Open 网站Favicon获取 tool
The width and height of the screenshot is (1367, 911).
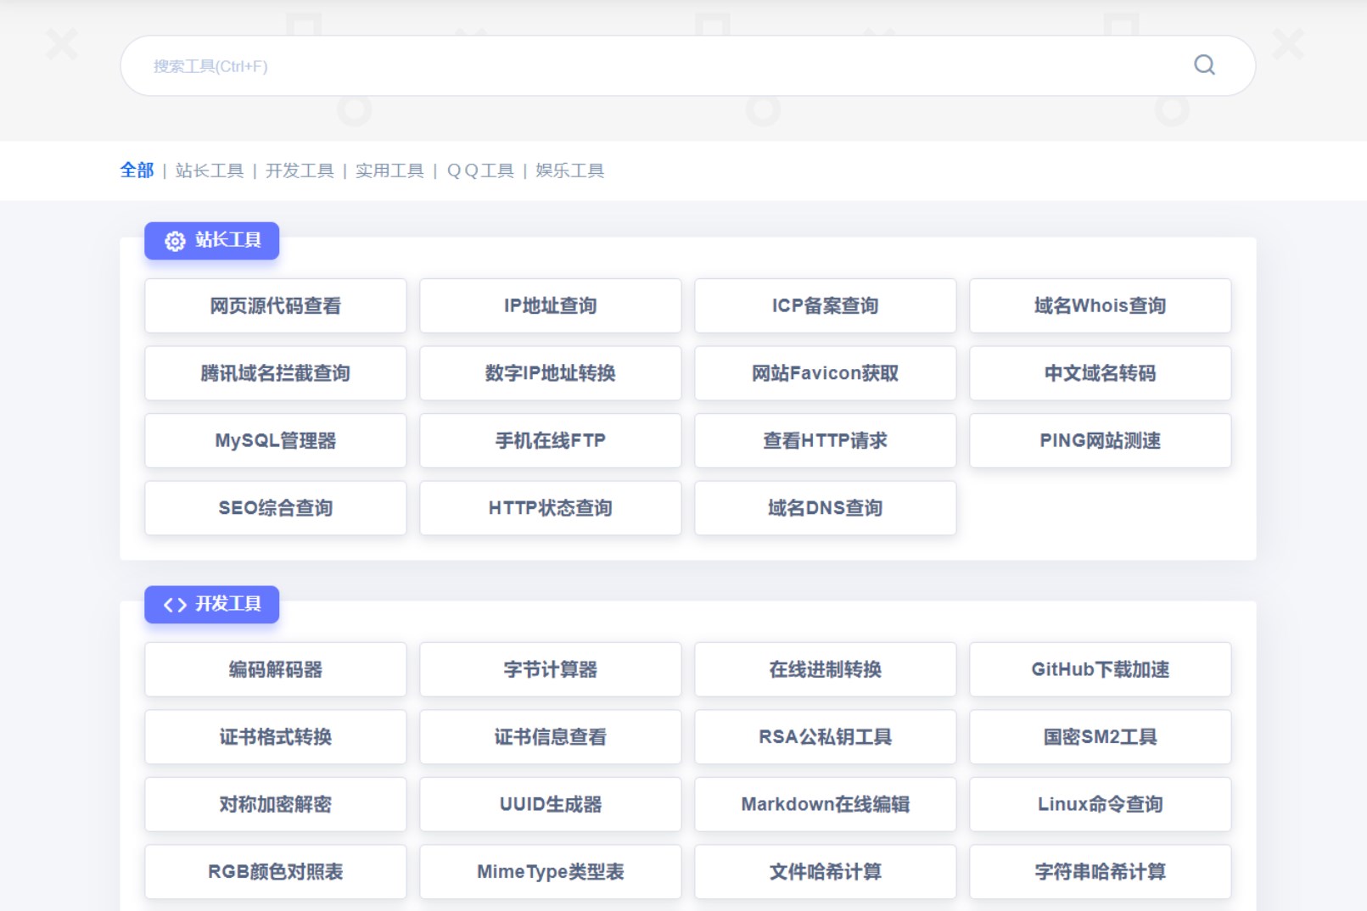(826, 373)
